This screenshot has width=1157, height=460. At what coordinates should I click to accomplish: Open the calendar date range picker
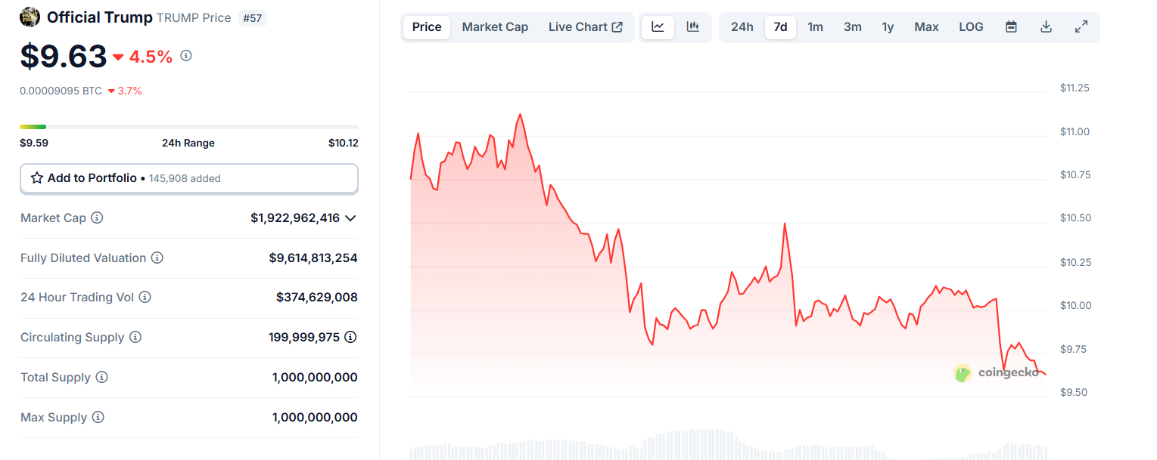1011,27
